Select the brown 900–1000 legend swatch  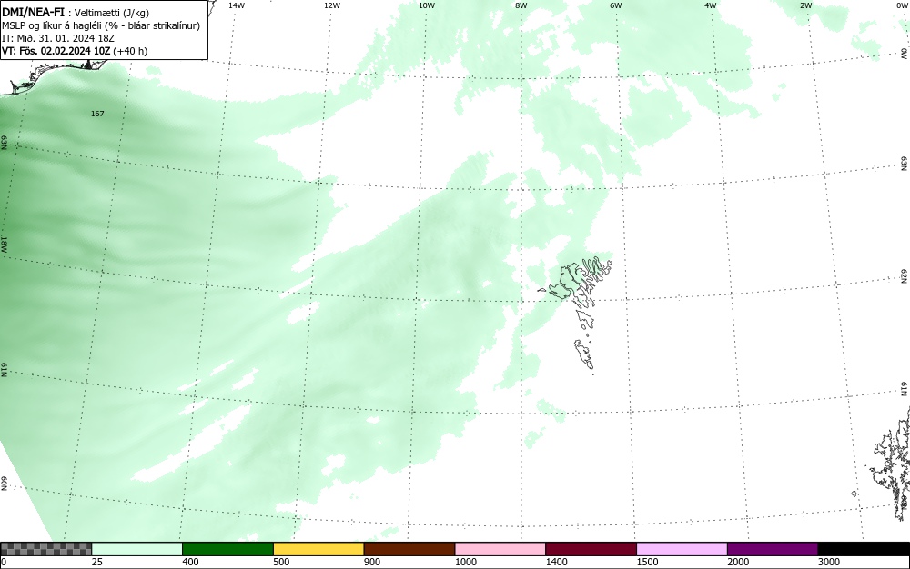pyautogui.click(x=409, y=549)
